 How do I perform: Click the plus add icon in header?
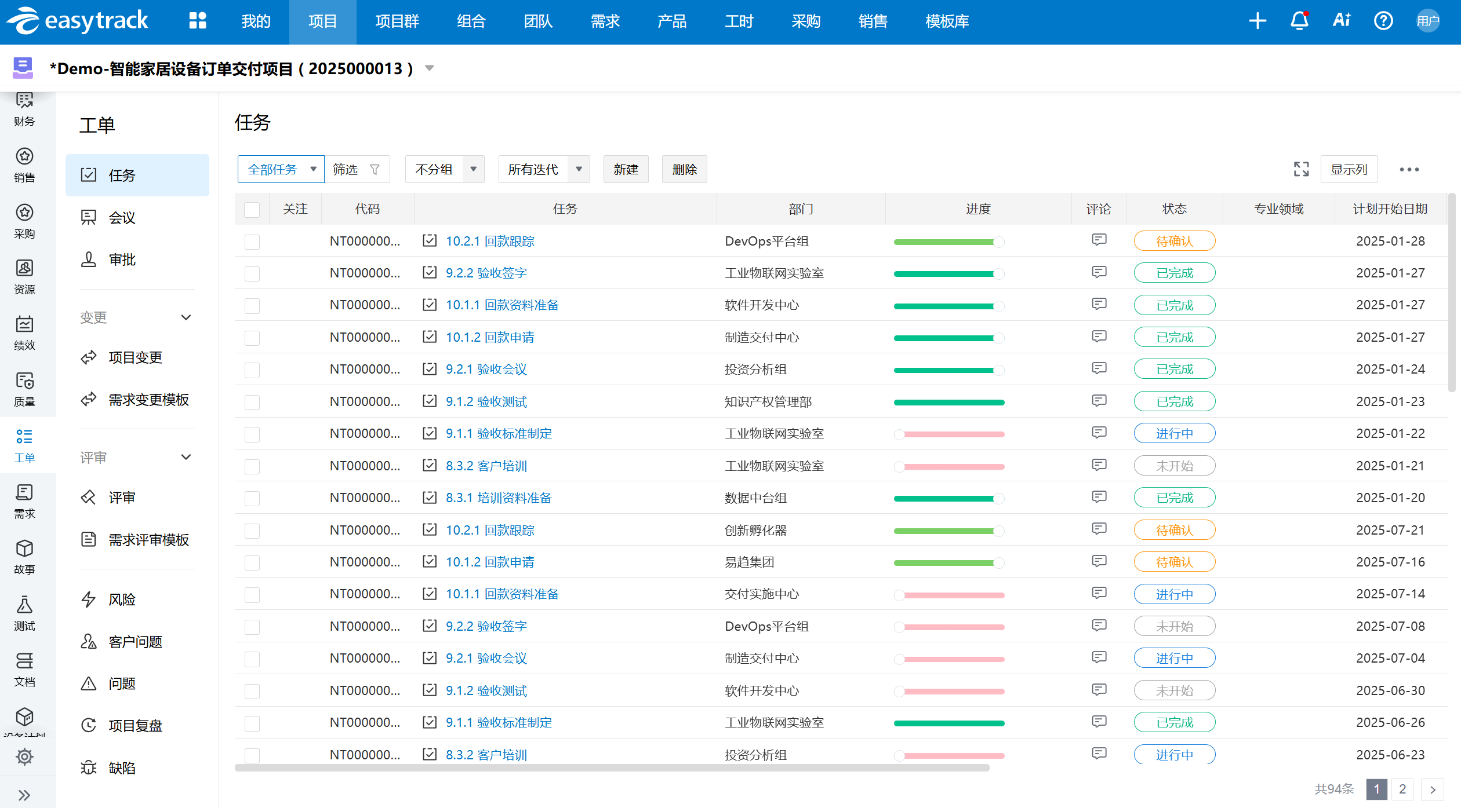click(1258, 21)
